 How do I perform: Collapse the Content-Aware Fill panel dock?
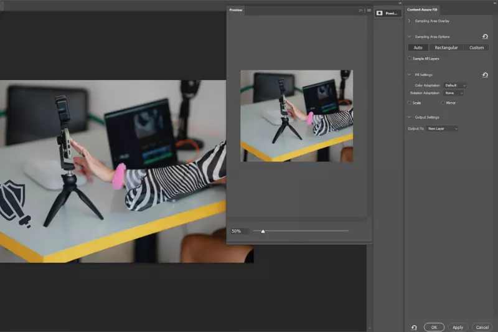coord(496,3)
